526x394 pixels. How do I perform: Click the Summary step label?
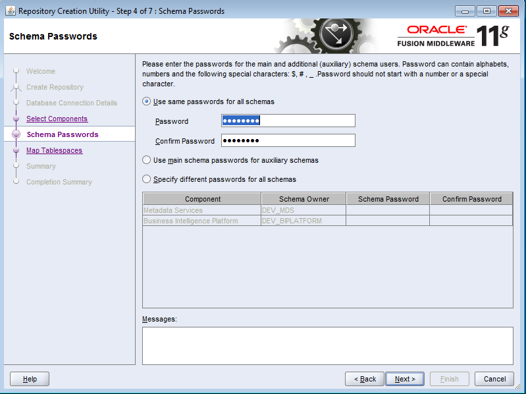(x=41, y=166)
